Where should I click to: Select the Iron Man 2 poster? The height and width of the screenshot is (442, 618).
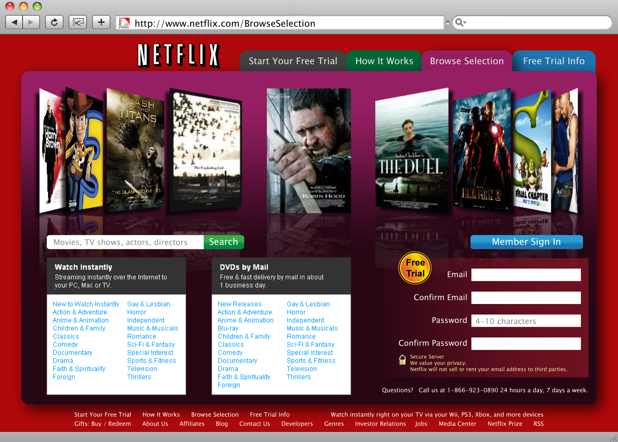[x=482, y=150]
